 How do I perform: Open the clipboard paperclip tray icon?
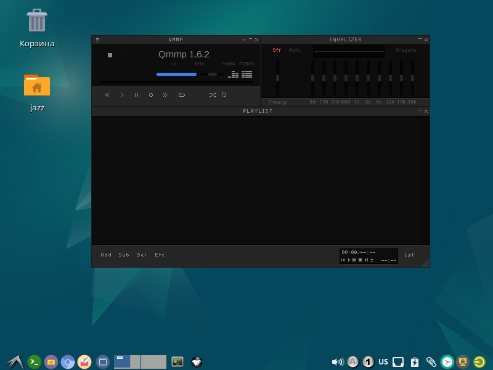point(431,362)
